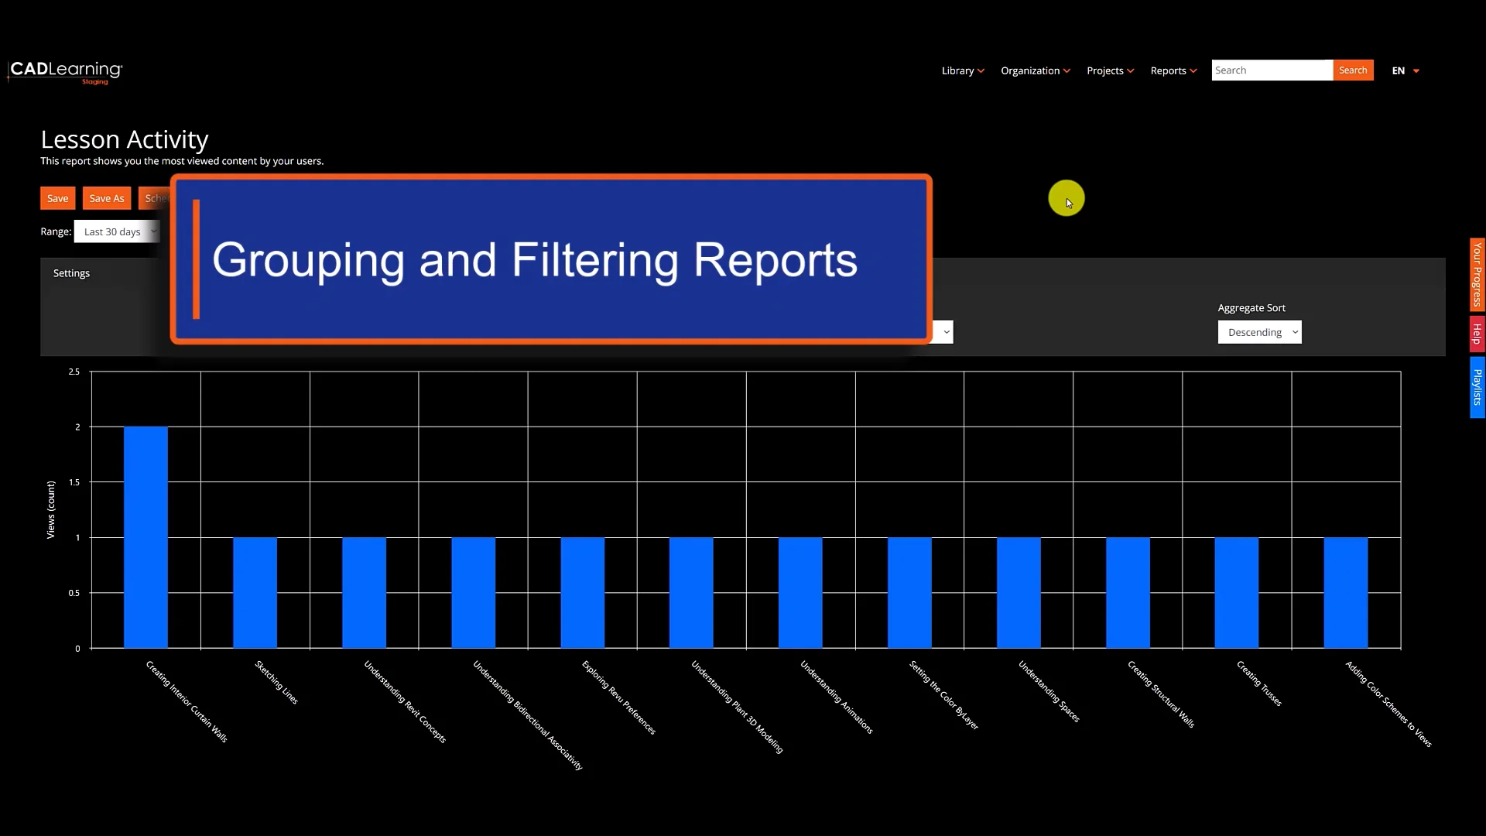Image resolution: width=1486 pixels, height=836 pixels.
Task: Click the Save As button
Action: [x=107, y=198]
